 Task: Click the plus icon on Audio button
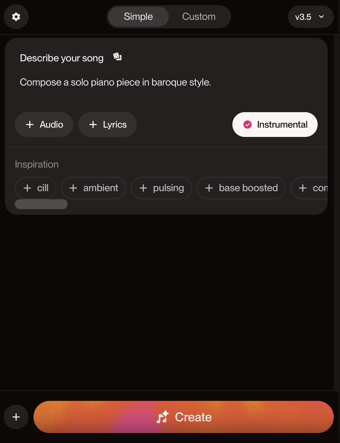pos(30,125)
